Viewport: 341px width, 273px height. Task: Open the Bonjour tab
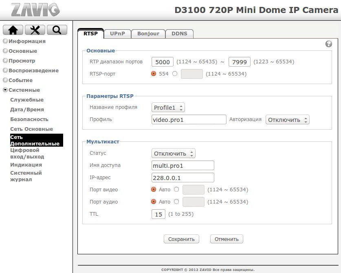[x=148, y=34]
